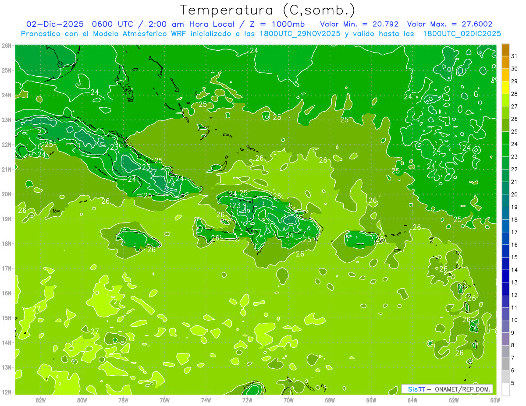The width and height of the screenshot is (526, 406).
Task: Click 'Valor Min. = 20.792' in header
Action: (360, 24)
